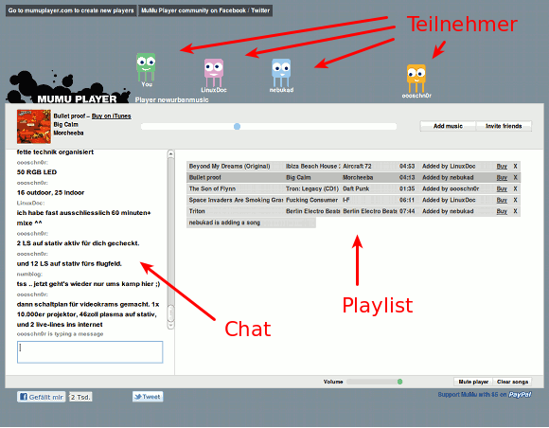Remove The Son of Flynn with X
This screenshot has width=549, height=428.
point(515,188)
